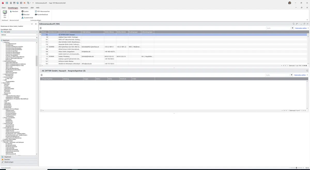Refresh the Ansprechpartner panel
Image resolution: width=310 pixels, height=170 pixels.
[307, 71]
